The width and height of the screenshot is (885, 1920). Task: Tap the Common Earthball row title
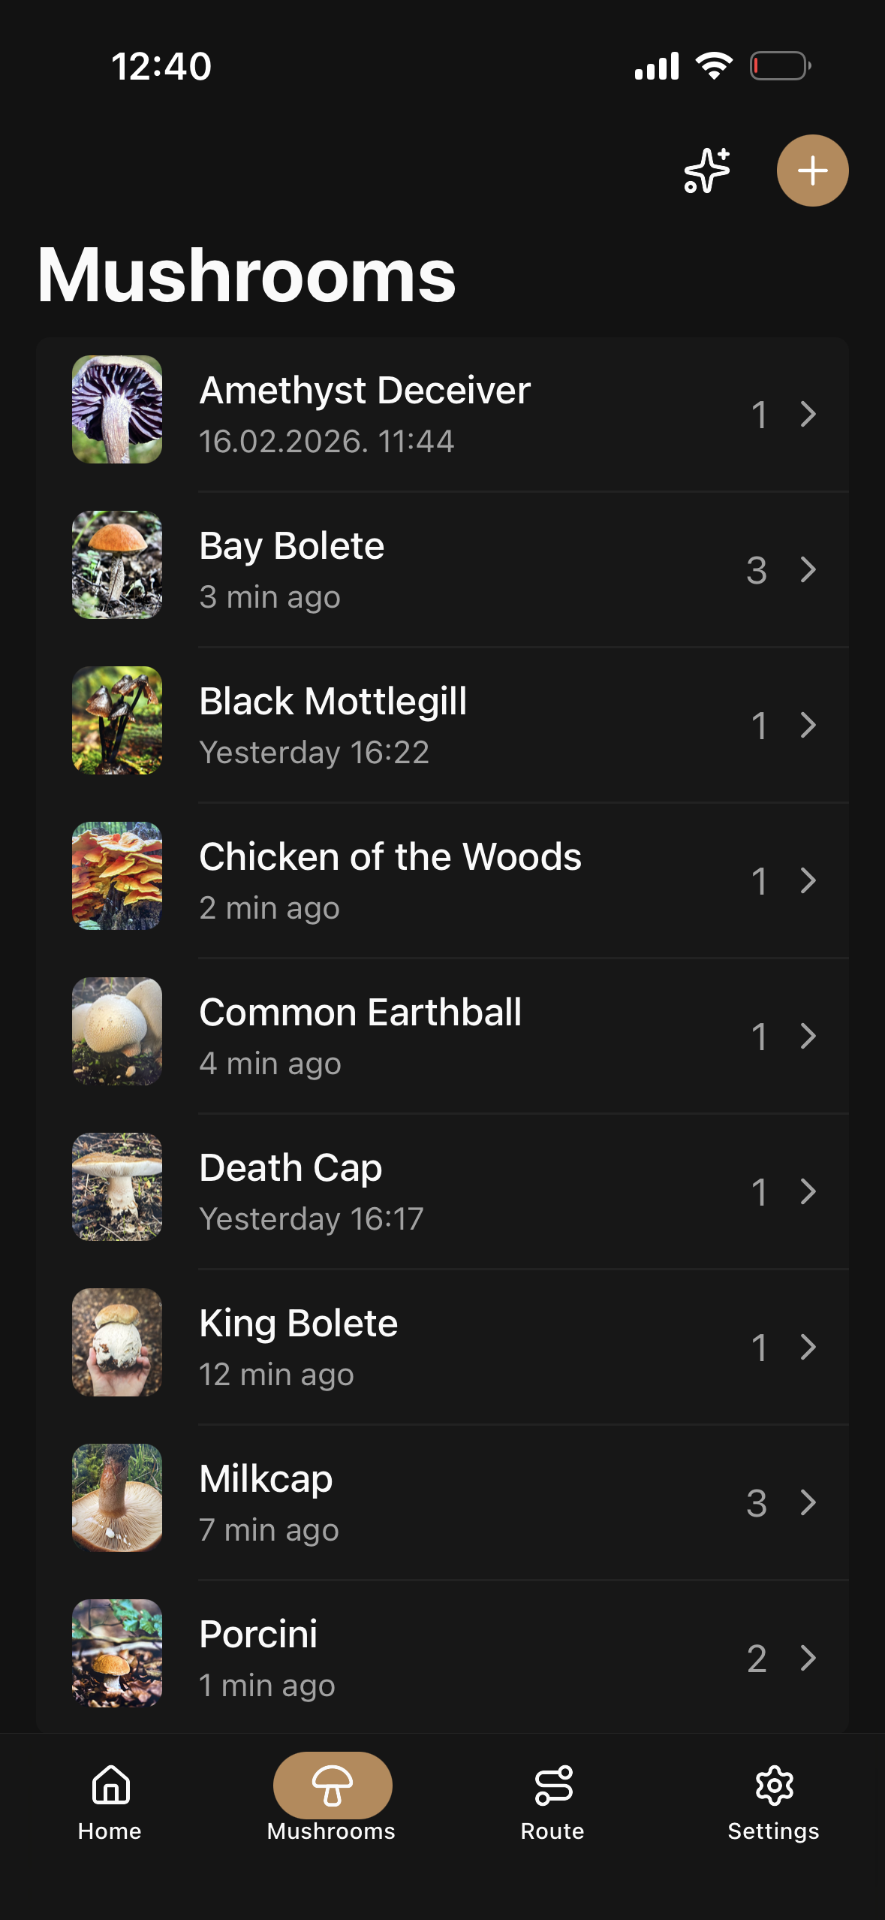pos(360,1013)
